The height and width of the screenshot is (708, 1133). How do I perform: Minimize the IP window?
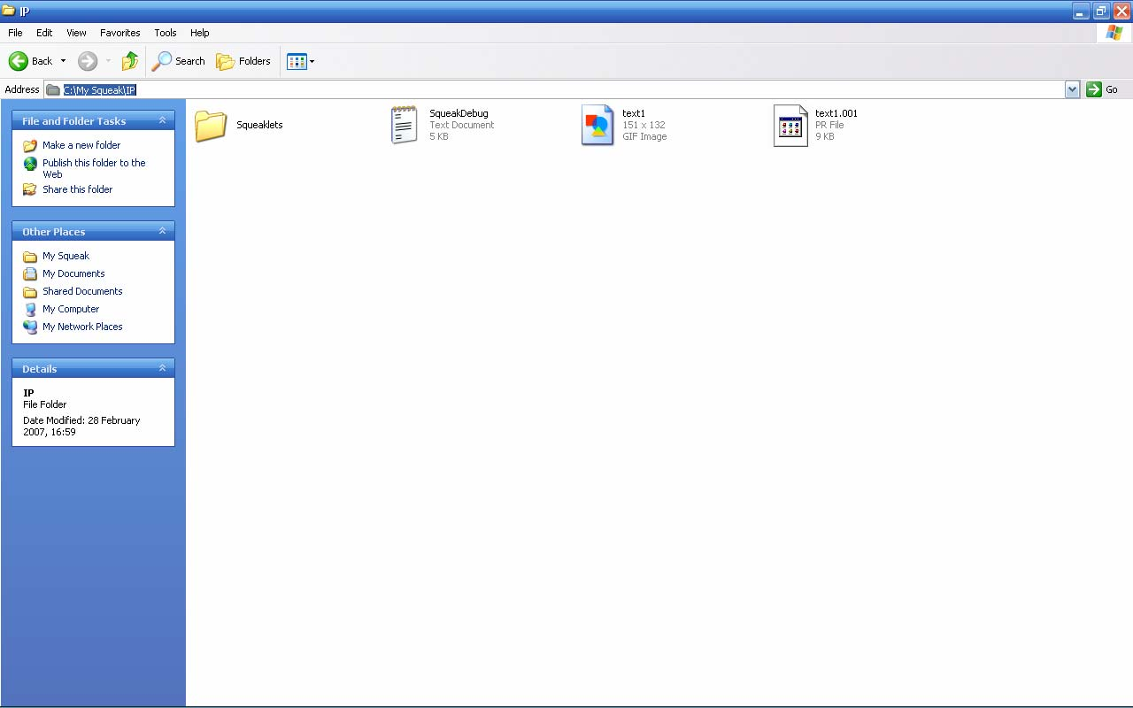1081,11
